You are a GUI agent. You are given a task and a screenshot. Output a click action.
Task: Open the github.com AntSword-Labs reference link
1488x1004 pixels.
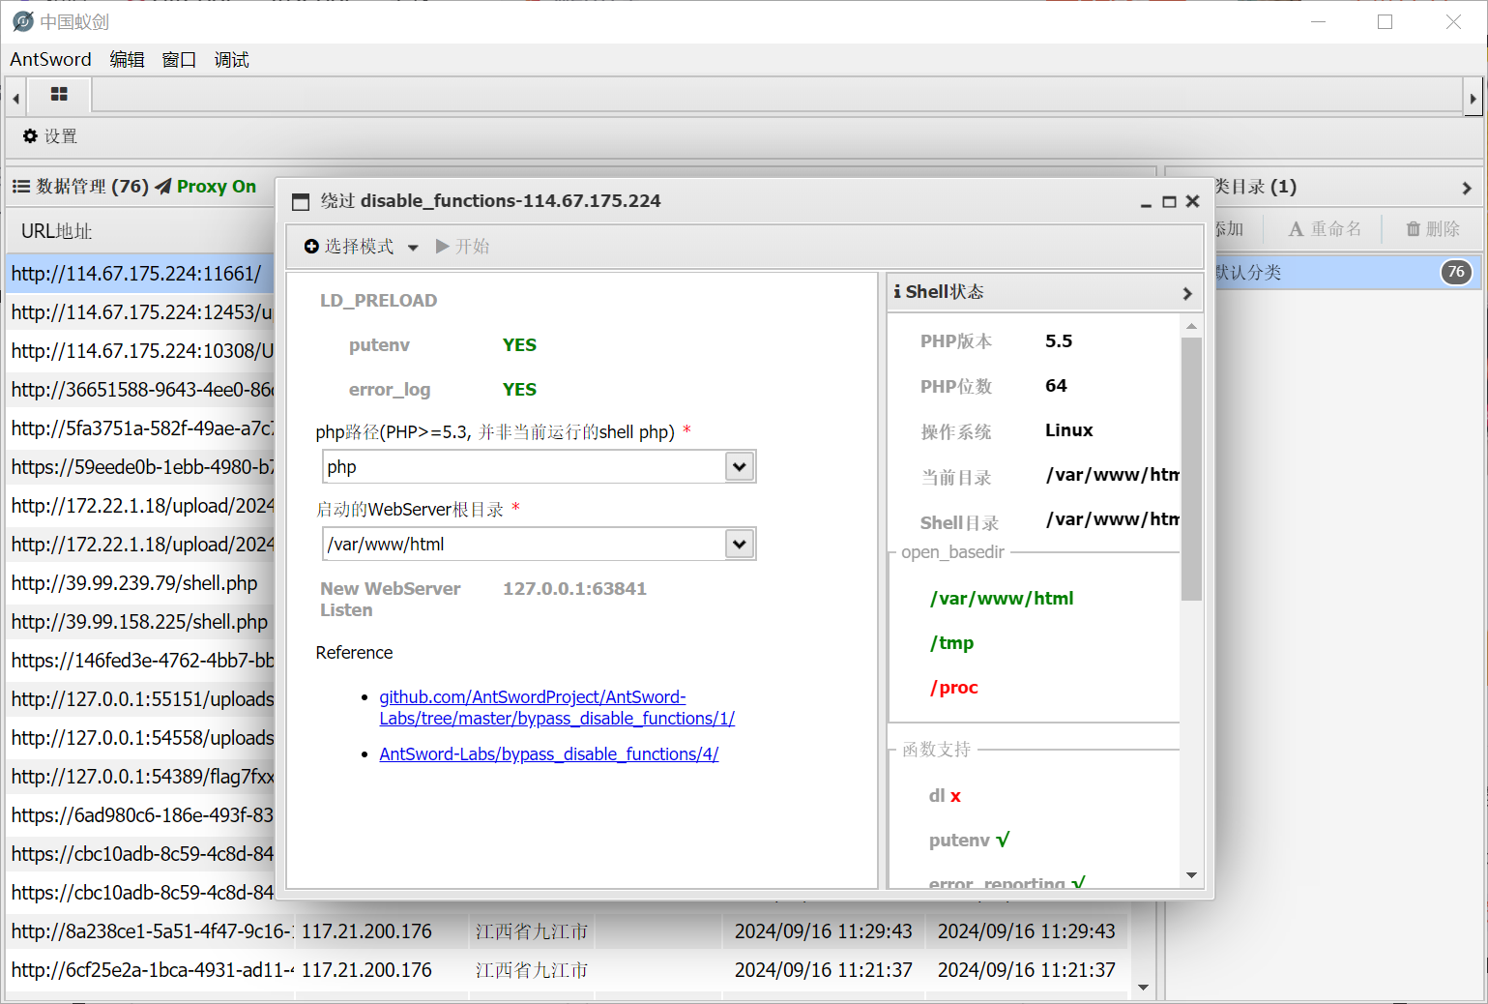coord(557,708)
